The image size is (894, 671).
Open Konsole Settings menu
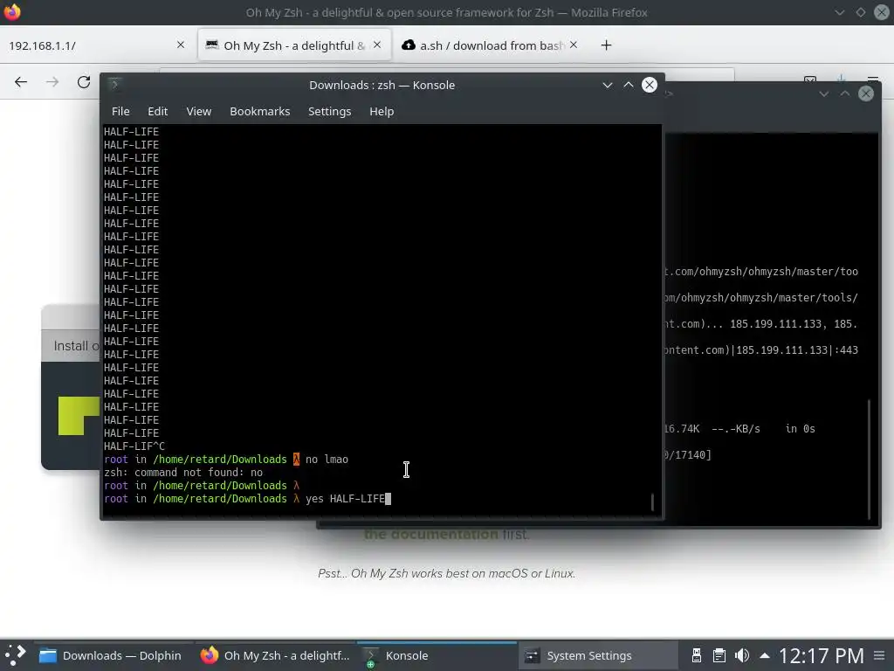click(329, 111)
